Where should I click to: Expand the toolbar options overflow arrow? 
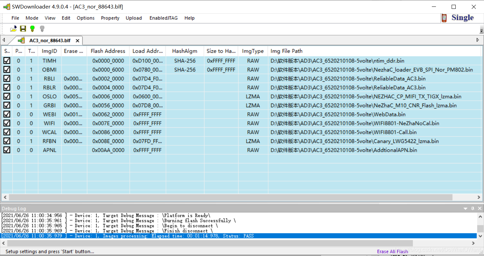[482, 31]
